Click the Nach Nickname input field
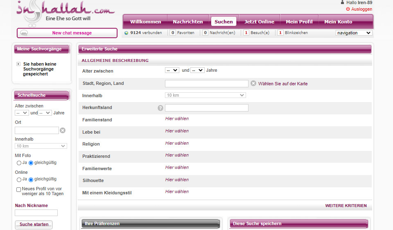Image resolution: width=393 pixels, height=230 pixels. tap(36, 213)
